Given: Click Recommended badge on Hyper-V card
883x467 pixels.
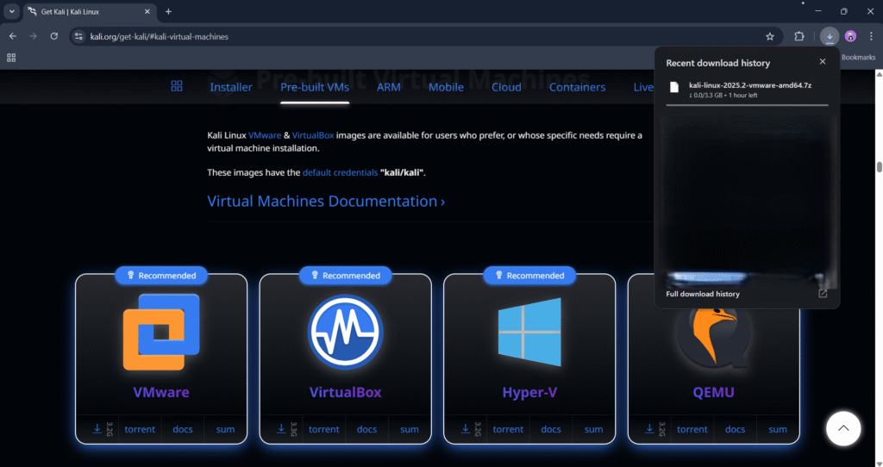Looking at the screenshot, I should click(529, 275).
